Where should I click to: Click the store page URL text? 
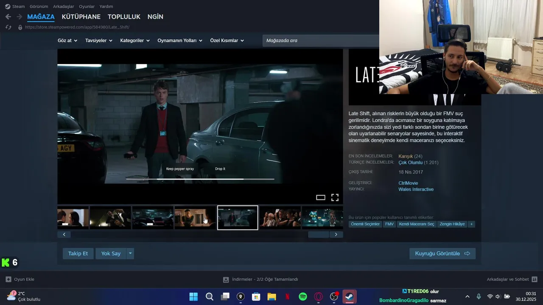pyautogui.click(x=77, y=27)
